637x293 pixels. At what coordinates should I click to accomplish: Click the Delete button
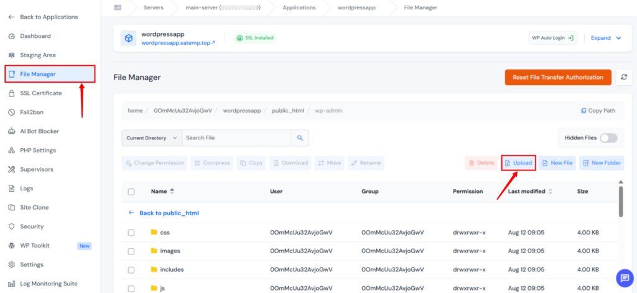[481, 163]
